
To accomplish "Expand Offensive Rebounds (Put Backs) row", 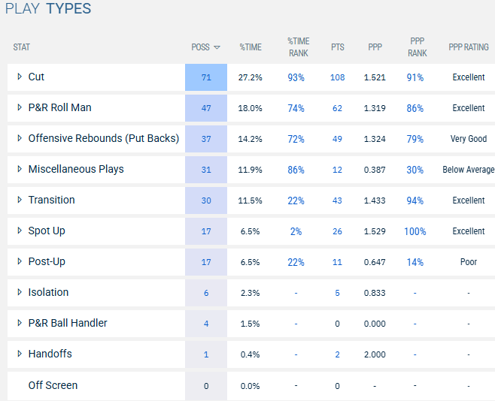I will point(20,138).
